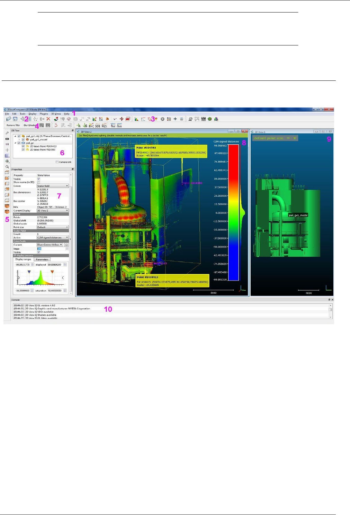
Task: Expand the pa4_gv1_model tree node
Action: (x=19, y=139)
